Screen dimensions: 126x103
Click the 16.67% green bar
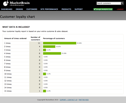49,47
